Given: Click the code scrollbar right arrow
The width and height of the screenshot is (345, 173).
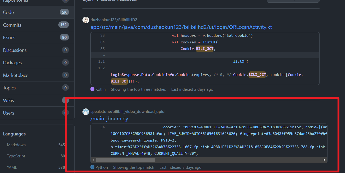Looking at the screenshot, I should click(324, 160).
